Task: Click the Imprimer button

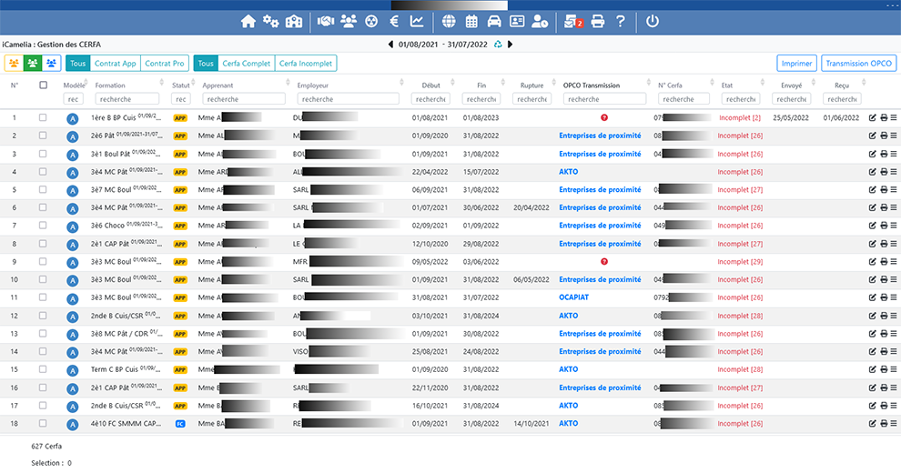Action: point(796,63)
